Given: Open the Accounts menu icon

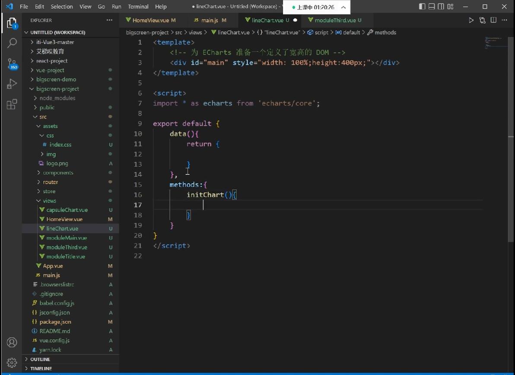Looking at the screenshot, I should click(x=12, y=342).
